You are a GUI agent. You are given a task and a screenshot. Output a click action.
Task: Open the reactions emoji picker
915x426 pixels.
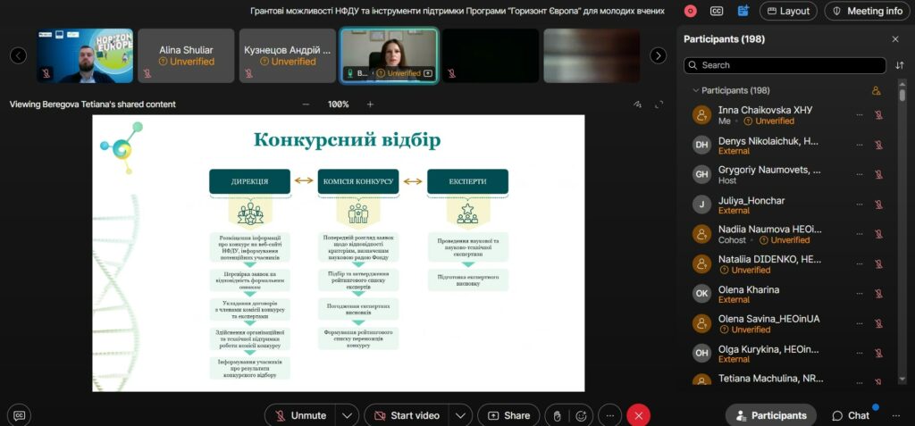(582, 415)
